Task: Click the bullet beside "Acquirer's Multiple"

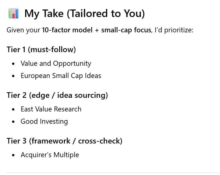Action: 14,155
